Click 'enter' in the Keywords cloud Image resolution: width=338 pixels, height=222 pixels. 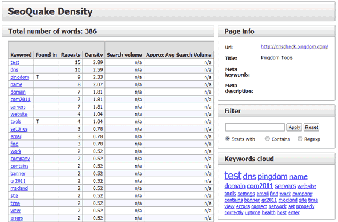coord(294,212)
